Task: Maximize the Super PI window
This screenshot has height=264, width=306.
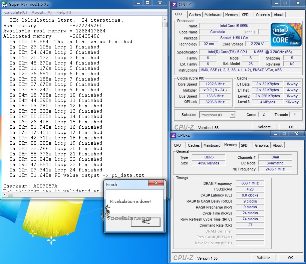Action: point(147,3)
